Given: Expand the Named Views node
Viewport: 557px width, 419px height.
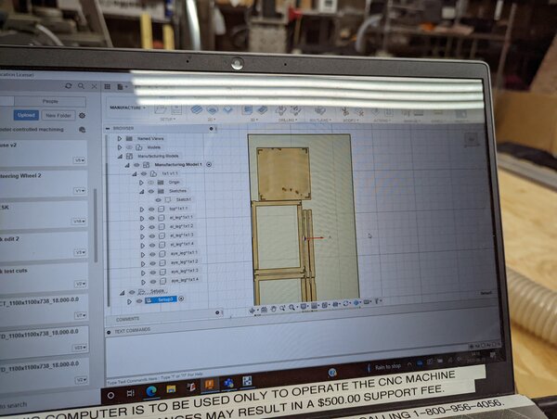Looking at the screenshot, I should 120,139.
